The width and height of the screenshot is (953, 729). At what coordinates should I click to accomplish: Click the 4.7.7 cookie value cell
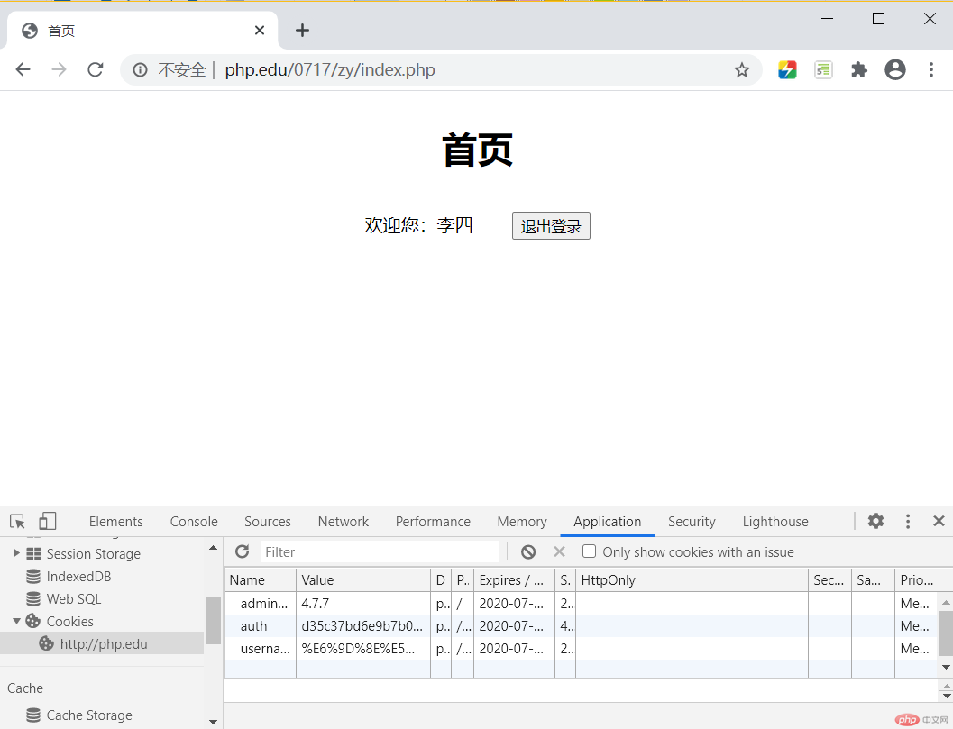point(362,603)
